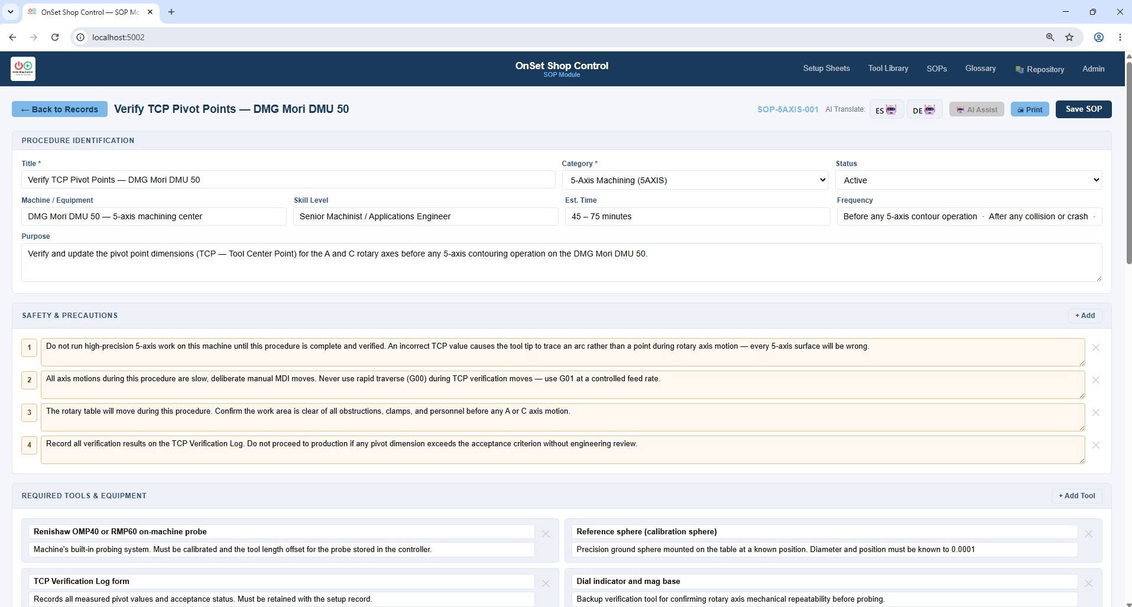Viewport: 1132px width, 607px height.
Task: Click the Save SOP button
Action: (x=1083, y=109)
